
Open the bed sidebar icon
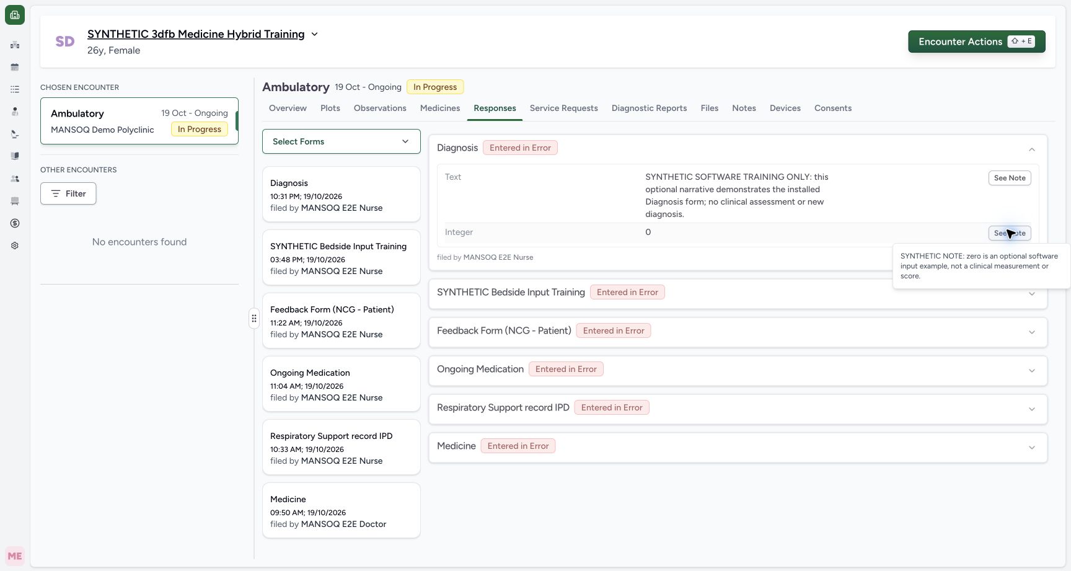pos(15,201)
